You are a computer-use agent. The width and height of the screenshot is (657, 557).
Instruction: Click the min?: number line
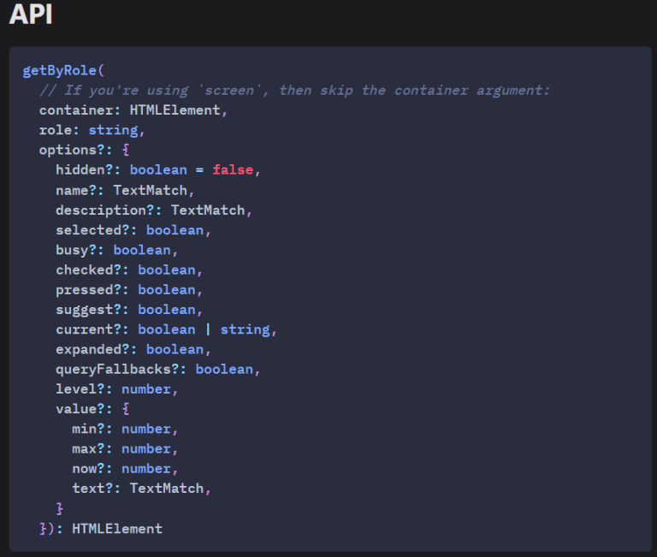click(x=125, y=430)
